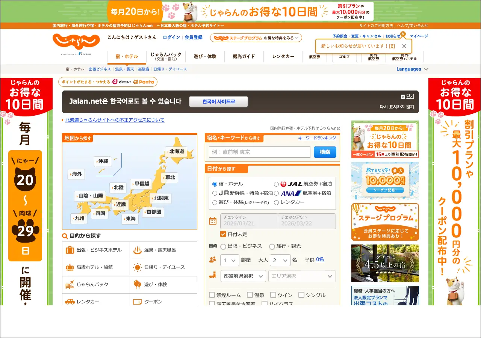Switch to the 遊び・体験 tab

(x=205, y=57)
